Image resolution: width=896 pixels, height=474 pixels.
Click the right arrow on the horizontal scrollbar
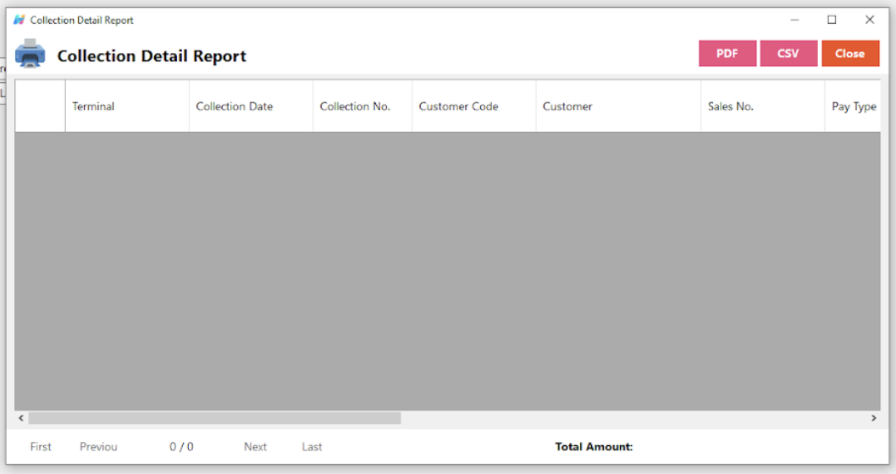click(874, 418)
